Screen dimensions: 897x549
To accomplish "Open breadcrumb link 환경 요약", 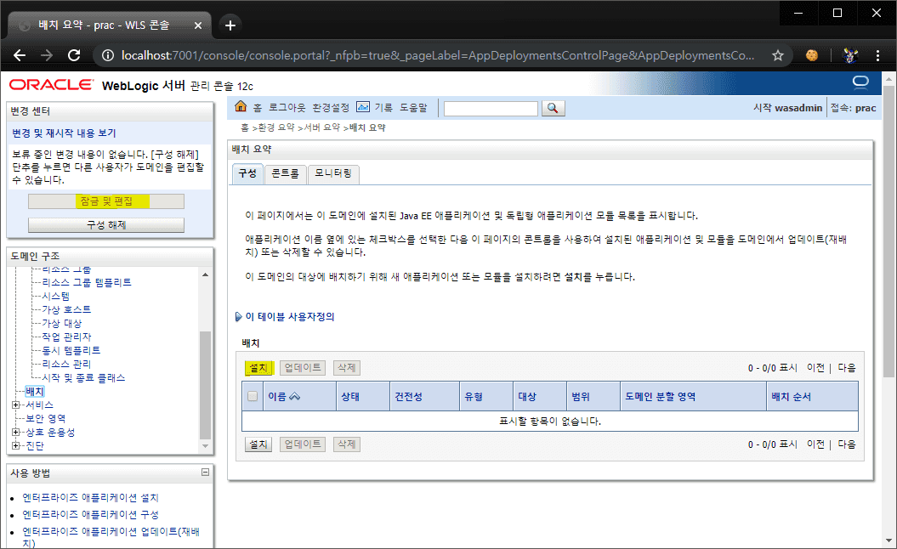I will [276, 127].
